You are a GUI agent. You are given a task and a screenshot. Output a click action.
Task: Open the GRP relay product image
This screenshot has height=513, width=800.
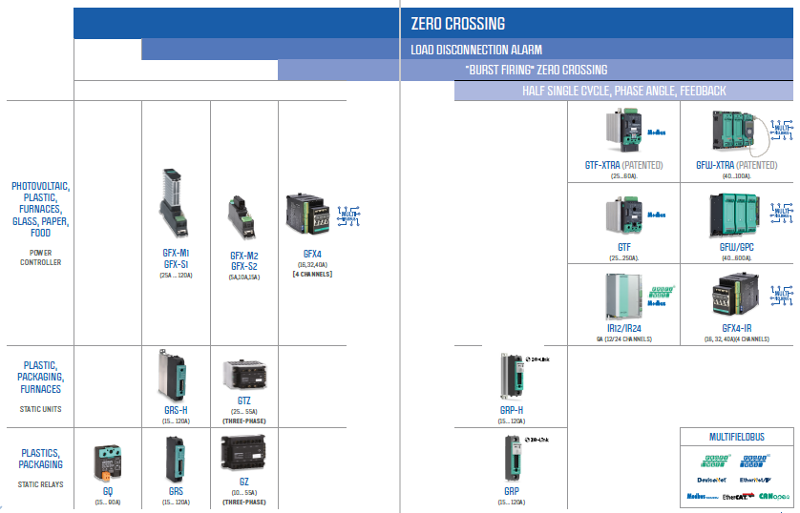513,458
